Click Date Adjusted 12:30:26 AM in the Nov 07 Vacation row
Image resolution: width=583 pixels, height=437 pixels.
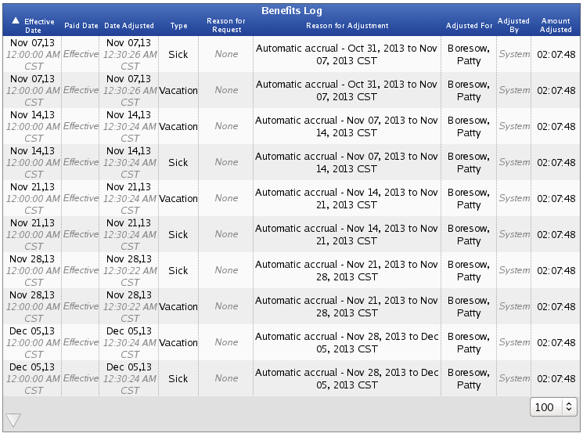[x=129, y=90]
